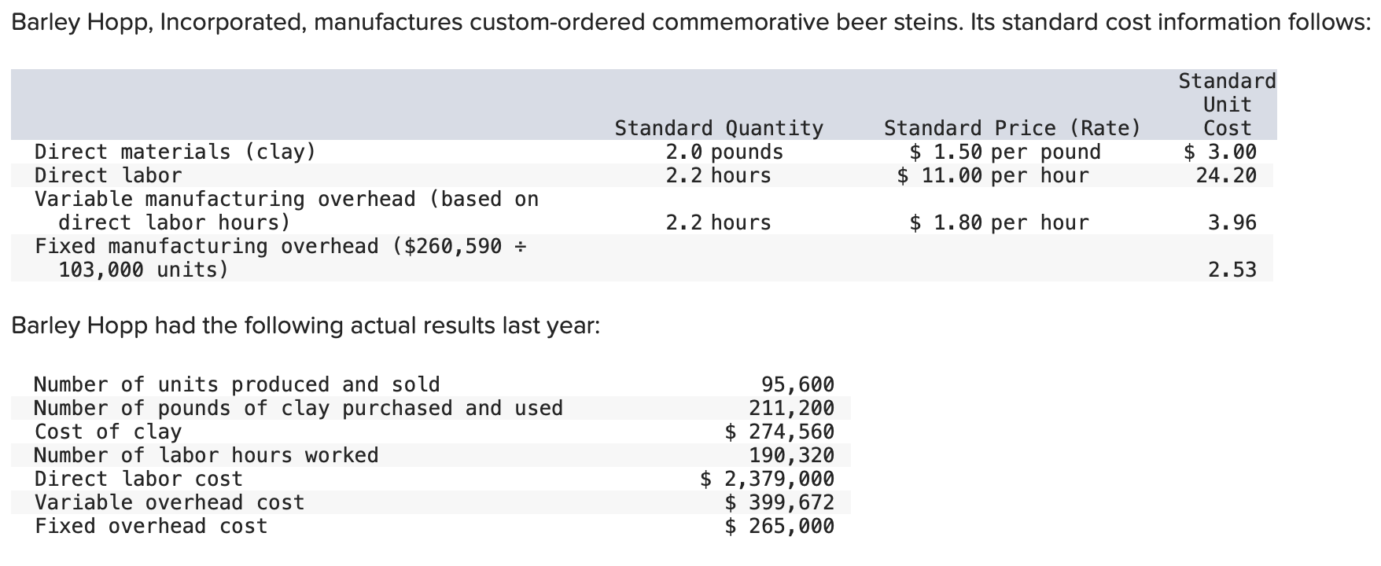Select the 24.20 direct labor unit cost
This screenshot has height=566, width=1381.
pos(1226,175)
